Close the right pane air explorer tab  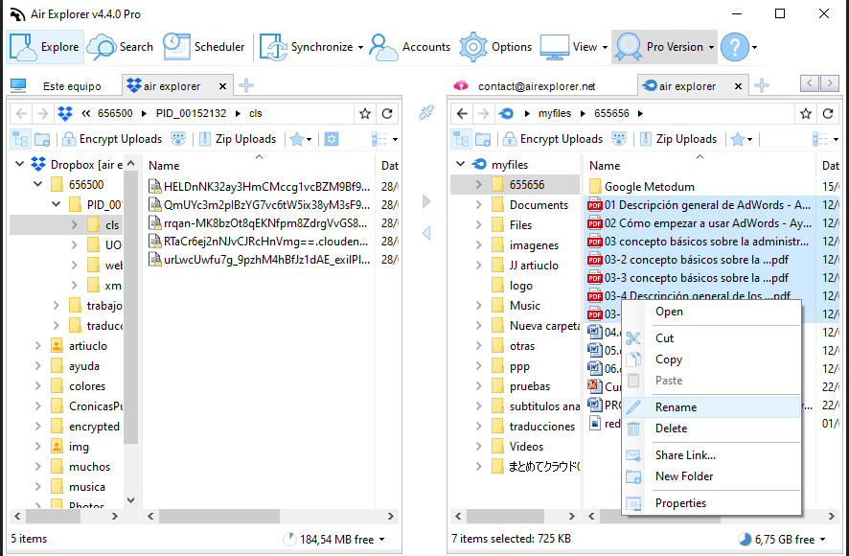point(738,86)
